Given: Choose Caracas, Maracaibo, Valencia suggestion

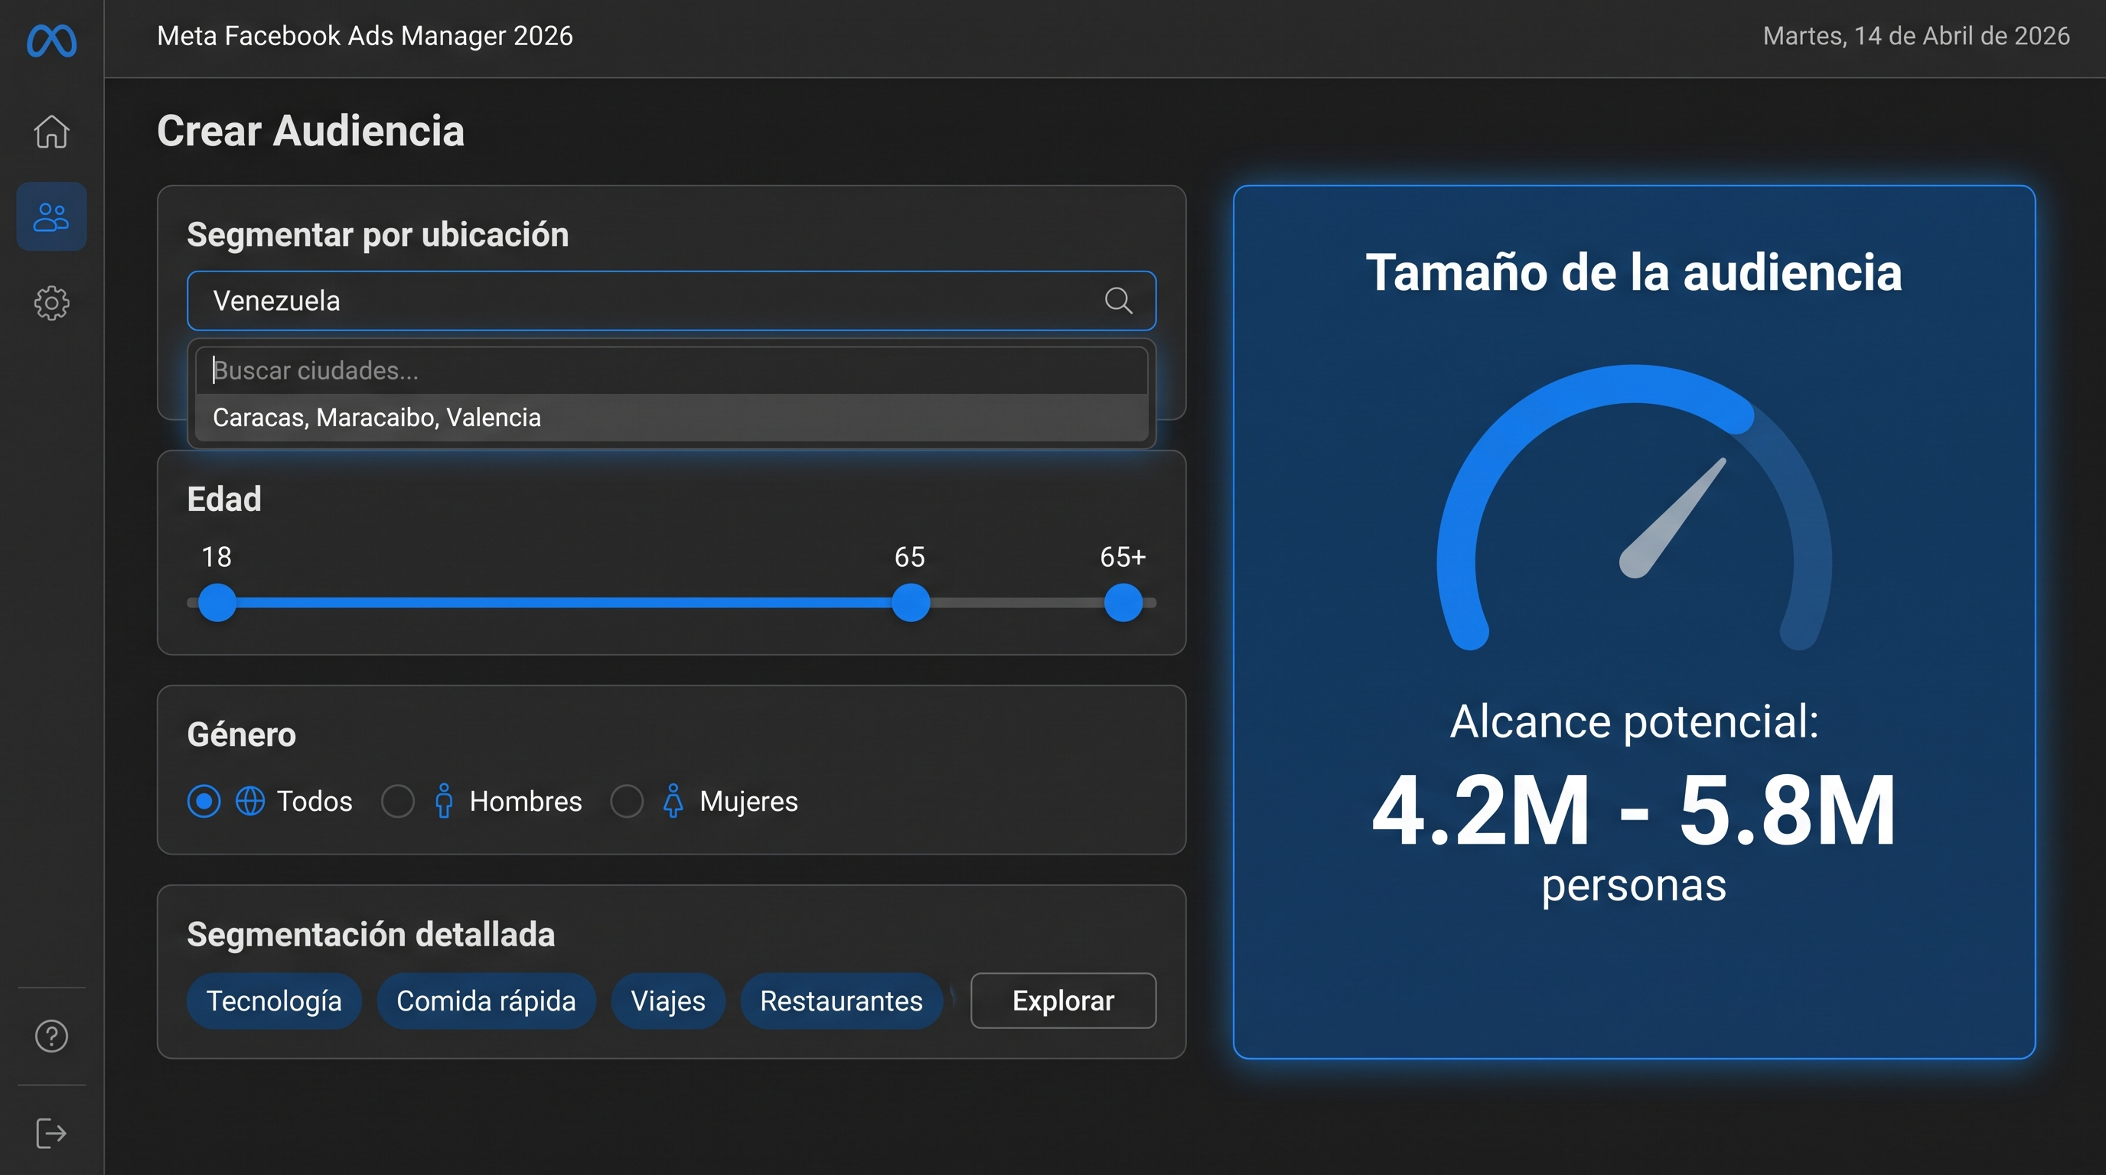Looking at the screenshot, I should pyautogui.click(x=671, y=418).
